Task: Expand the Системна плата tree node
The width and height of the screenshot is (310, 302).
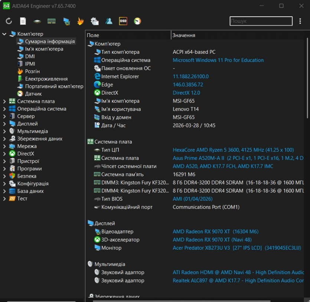Action: 4,101
